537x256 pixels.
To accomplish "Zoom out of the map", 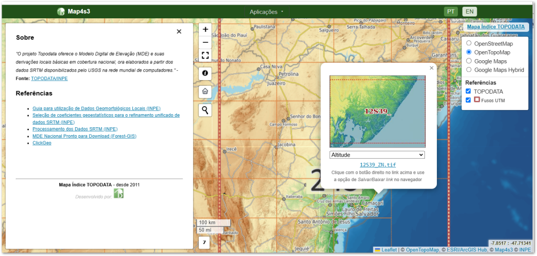I will coord(205,42).
